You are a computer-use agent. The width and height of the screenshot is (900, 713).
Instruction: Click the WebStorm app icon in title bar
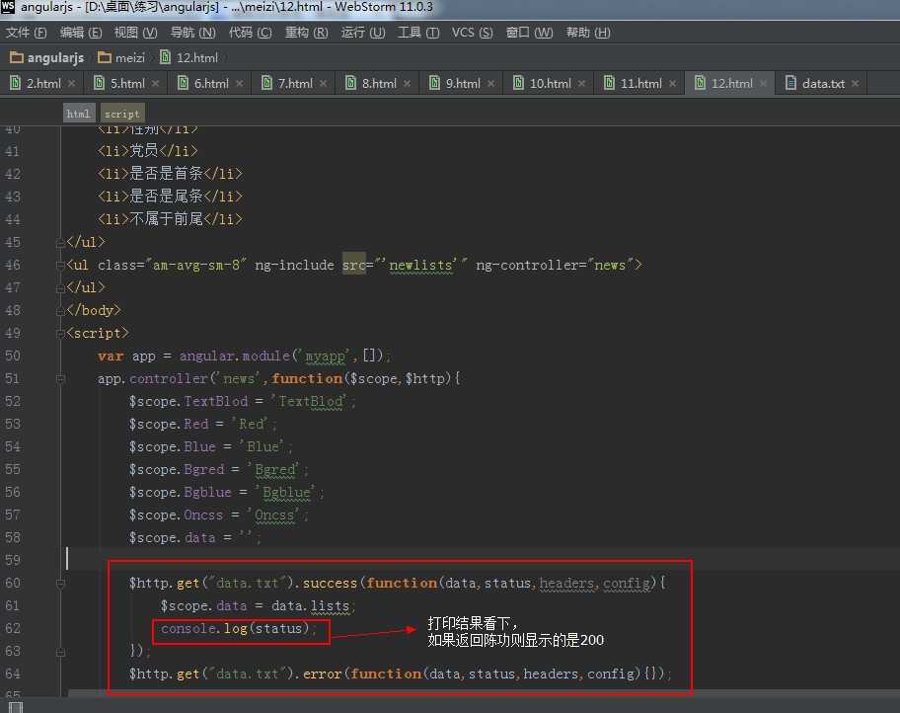(x=8, y=7)
